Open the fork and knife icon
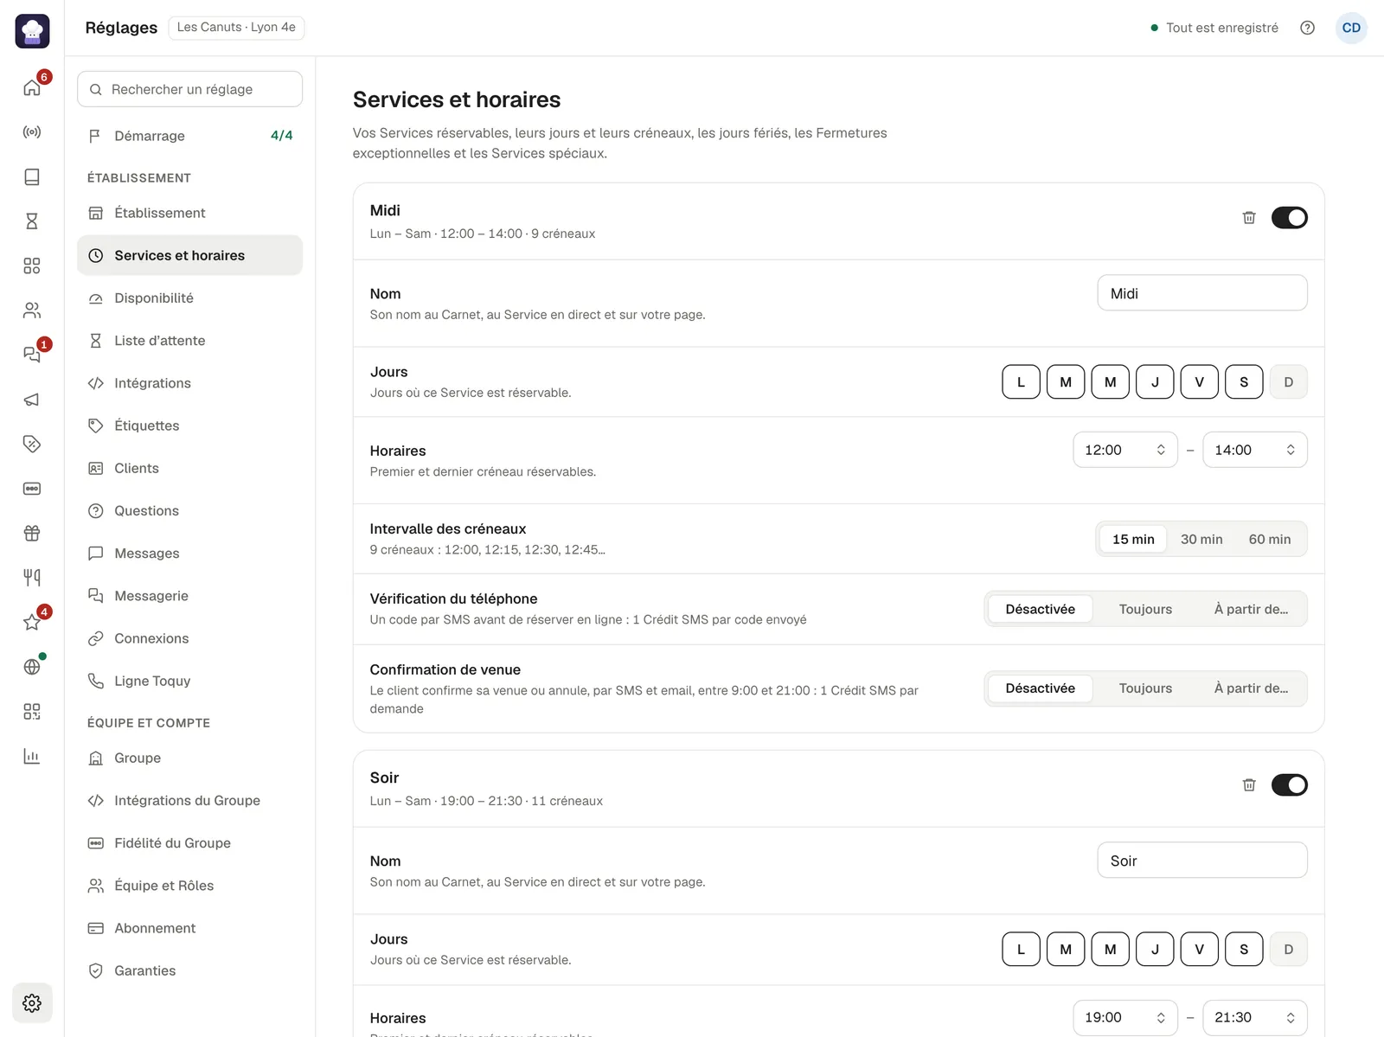Image resolution: width=1384 pixels, height=1037 pixels. tap(32, 578)
